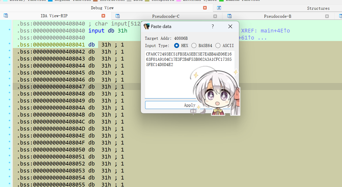Select address .bss:000000000040804E
The height and width of the screenshot is (187, 342).
tap(51, 135)
